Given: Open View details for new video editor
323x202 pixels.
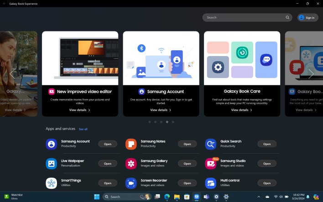Looking at the screenshot, I should 80,110.
